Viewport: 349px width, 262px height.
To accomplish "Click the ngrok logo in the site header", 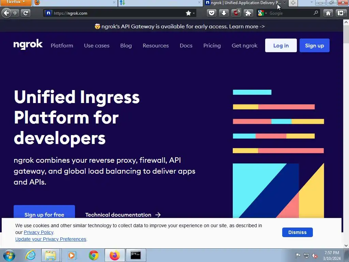I will [x=28, y=44].
